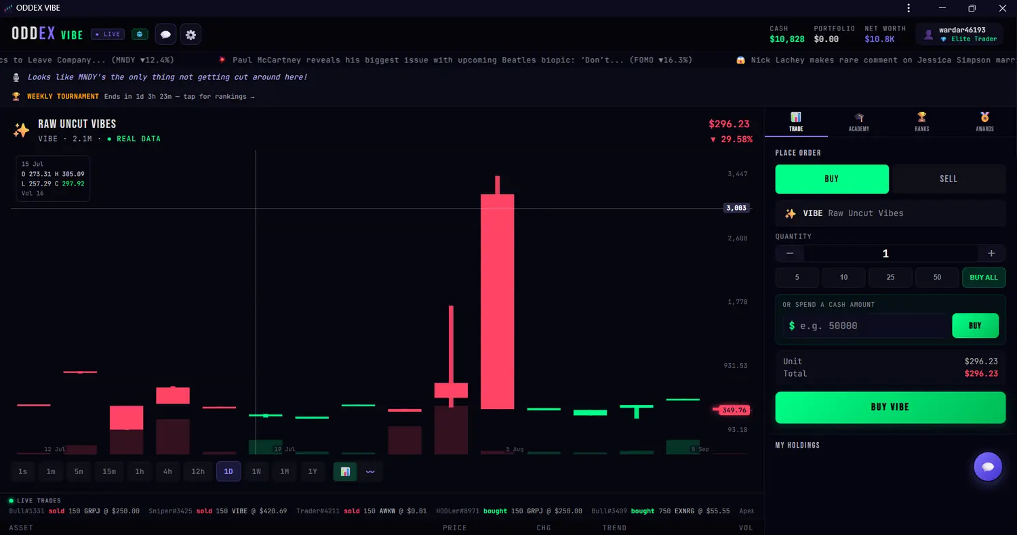This screenshot has height=535, width=1017.
Task: Open the AWARDS tab
Action: (x=985, y=122)
